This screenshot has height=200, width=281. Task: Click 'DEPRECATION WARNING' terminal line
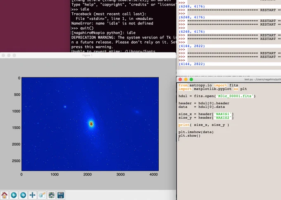coord(124,37)
